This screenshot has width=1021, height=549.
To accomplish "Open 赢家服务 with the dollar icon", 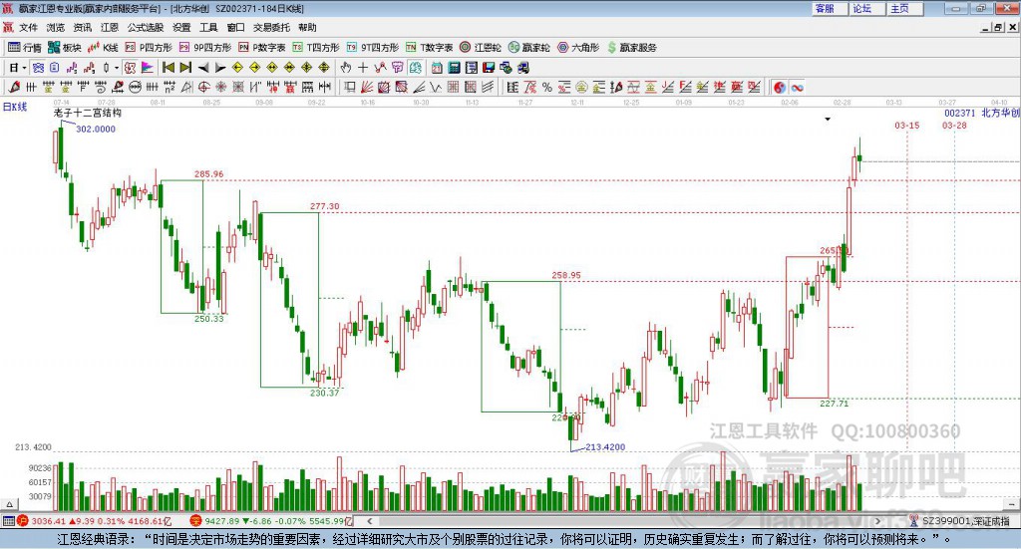I will 632,48.
